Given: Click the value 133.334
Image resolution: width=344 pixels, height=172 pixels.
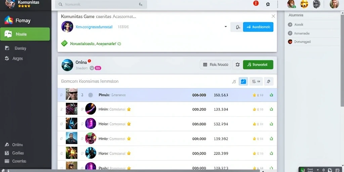Looking at the screenshot, I should coord(221,109).
